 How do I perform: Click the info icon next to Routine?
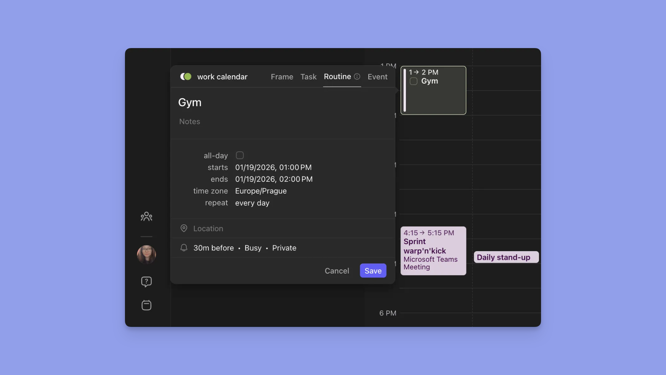357,77
